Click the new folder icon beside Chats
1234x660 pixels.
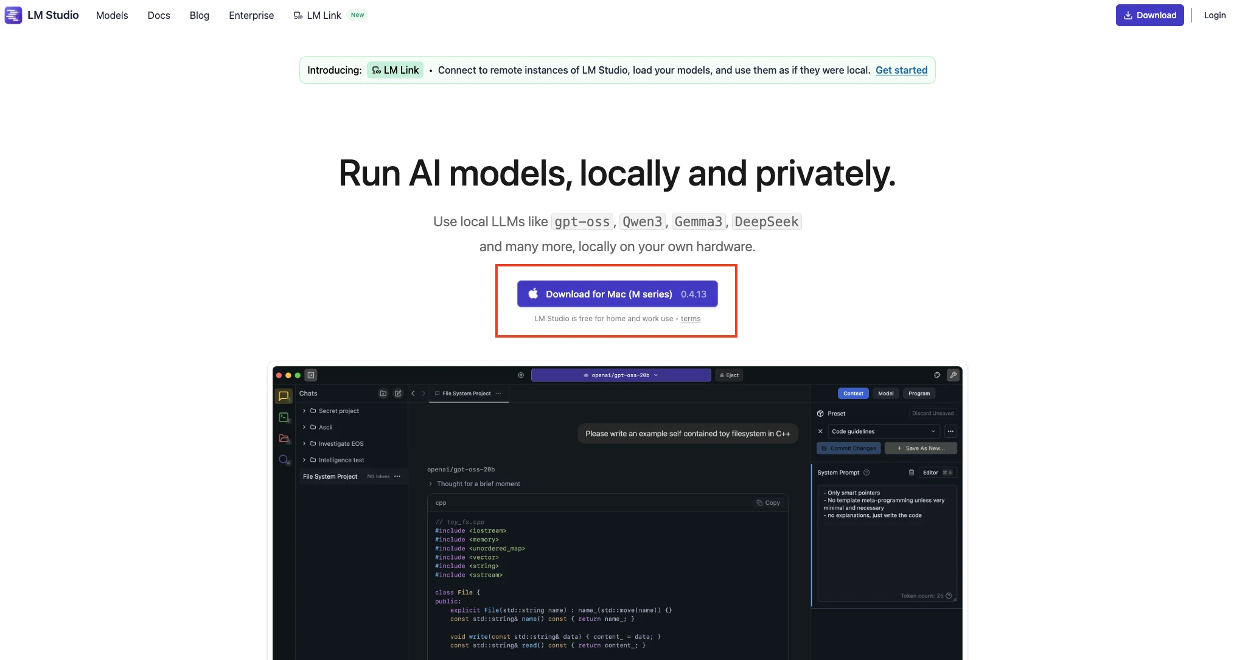point(383,394)
